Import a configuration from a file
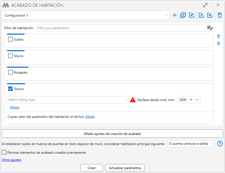The height and width of the screenshot is (173, 225). pos(210,15)
